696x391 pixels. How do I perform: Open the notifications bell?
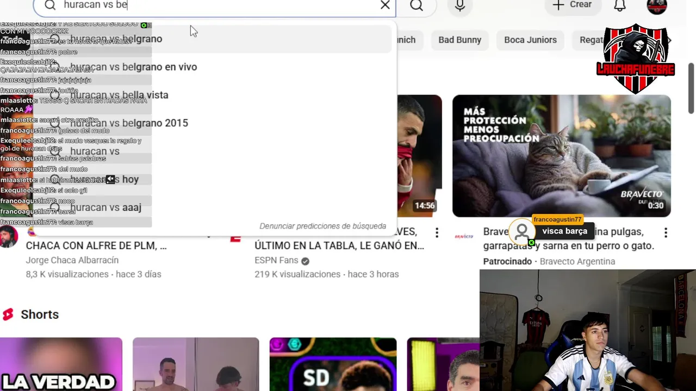click(x=620, y=5)
